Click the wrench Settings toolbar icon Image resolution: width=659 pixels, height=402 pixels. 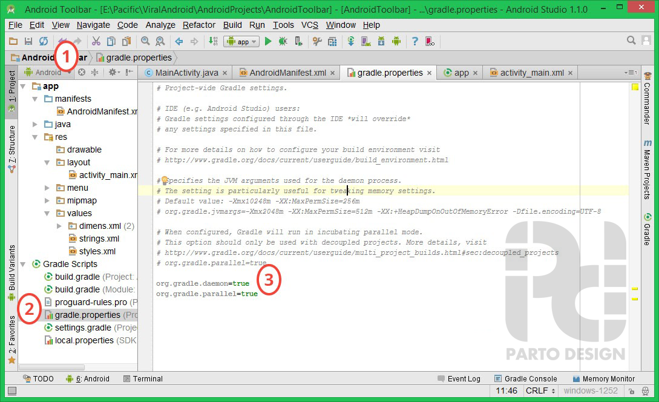click(317, 41)
